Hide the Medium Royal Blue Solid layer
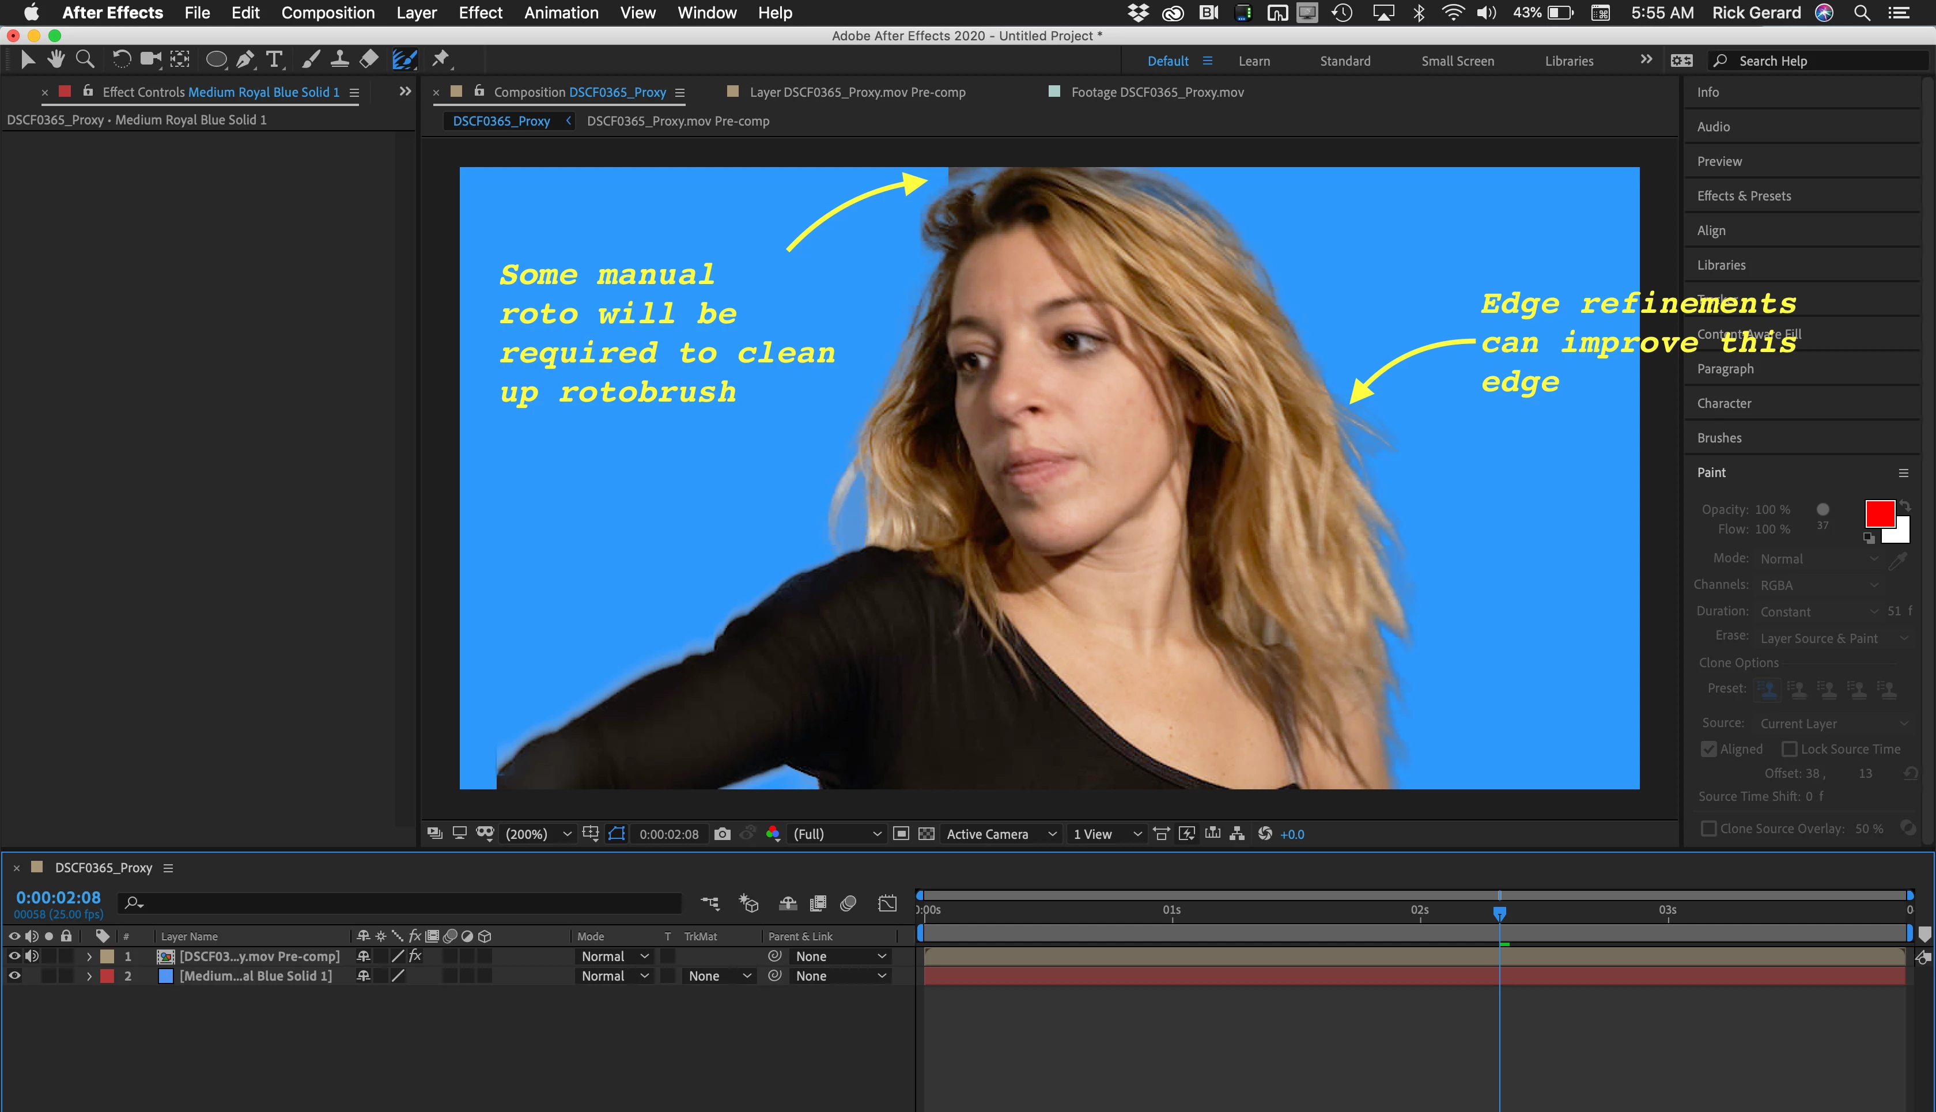1936x1112 pixels. (x=14, y=975)
